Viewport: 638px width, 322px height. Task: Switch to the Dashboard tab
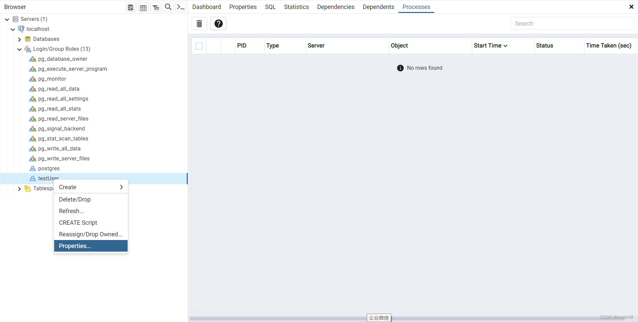(207, 7)
